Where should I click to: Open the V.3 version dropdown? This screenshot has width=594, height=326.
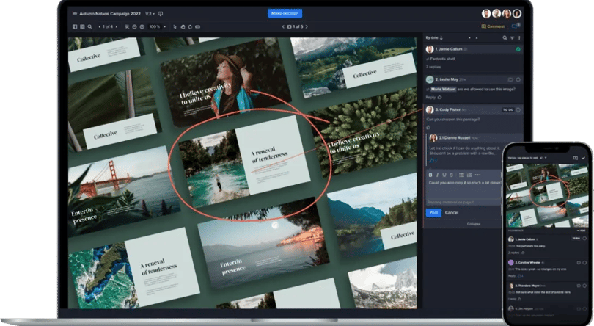pyautogui.click(x=150, y=14)
